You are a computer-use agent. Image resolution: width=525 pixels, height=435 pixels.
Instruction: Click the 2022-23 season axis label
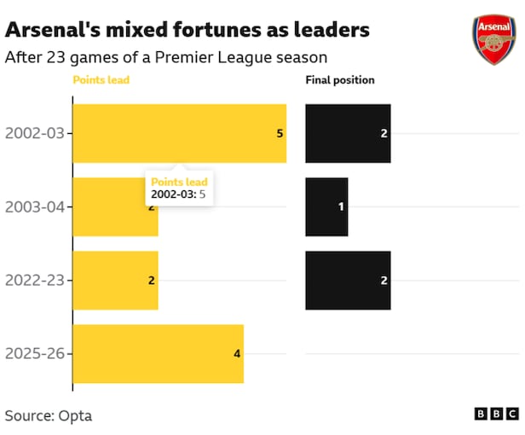[35, 281]
